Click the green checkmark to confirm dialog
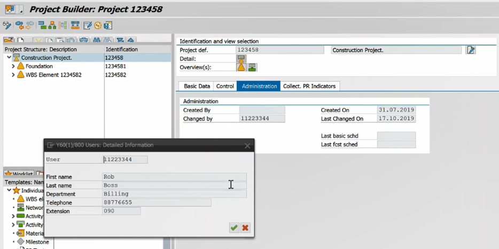Image resolution: width=499 pixels, height=249 pixels. (x=234, y=228)
